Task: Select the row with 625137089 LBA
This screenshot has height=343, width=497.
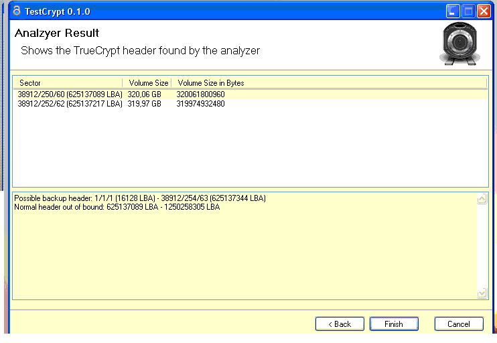Action: pos(251,94)
